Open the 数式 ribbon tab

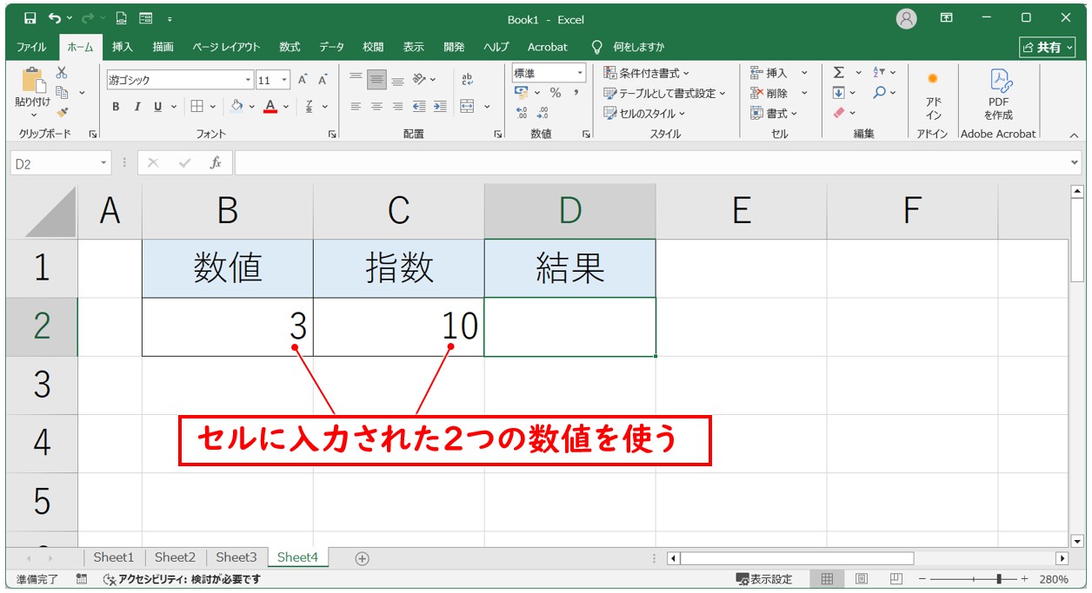click(290, 47)
